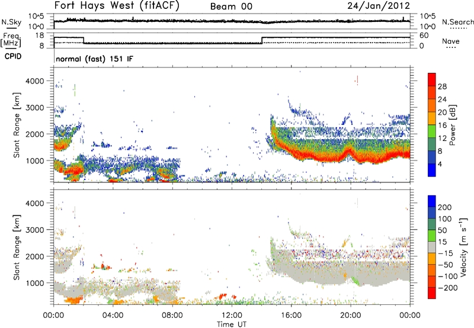Screen dimensions: 474x328
Task: Click the 'Fort Hays West (fitACF)' title
Action: point(117,6)
